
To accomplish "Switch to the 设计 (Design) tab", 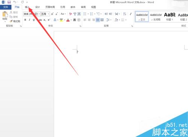I will click(x=37, y=7).
